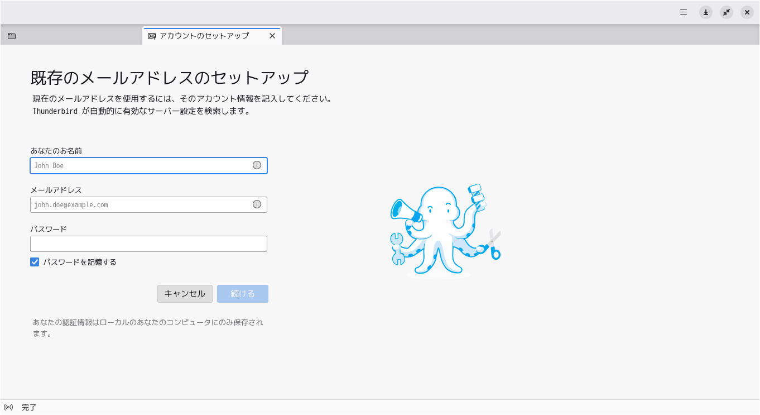Screen dimensions: 760x415
Task: Click info icon in the email address field
Action: 257,204
